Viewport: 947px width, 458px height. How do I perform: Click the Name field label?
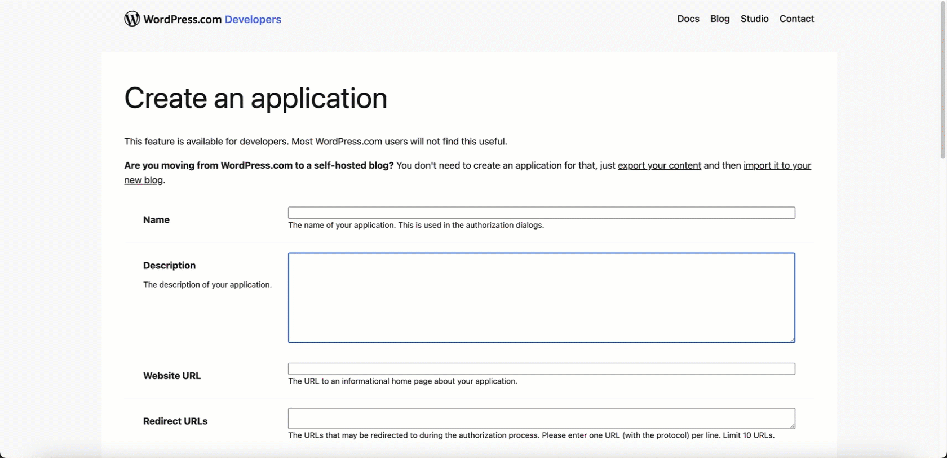tap(156, 220)
